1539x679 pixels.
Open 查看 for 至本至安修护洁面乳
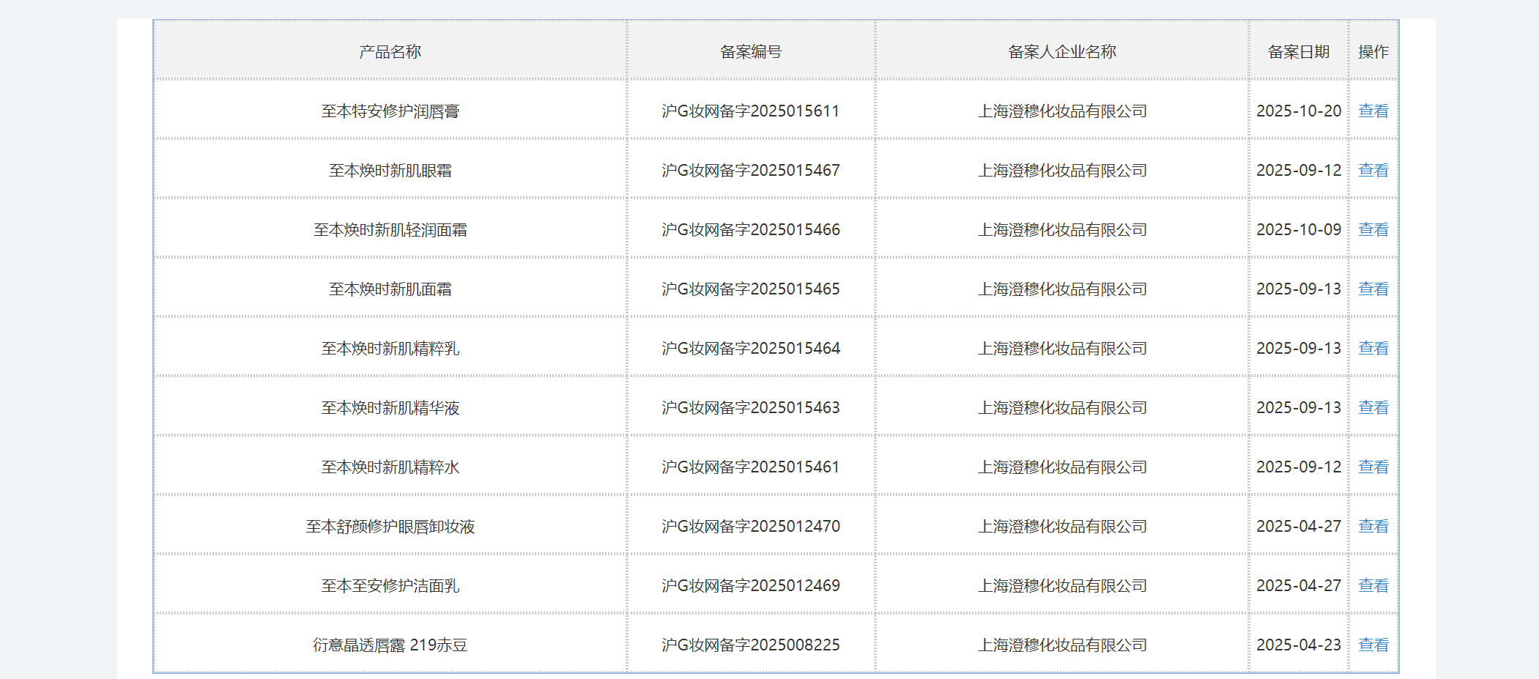(1373, 585)
